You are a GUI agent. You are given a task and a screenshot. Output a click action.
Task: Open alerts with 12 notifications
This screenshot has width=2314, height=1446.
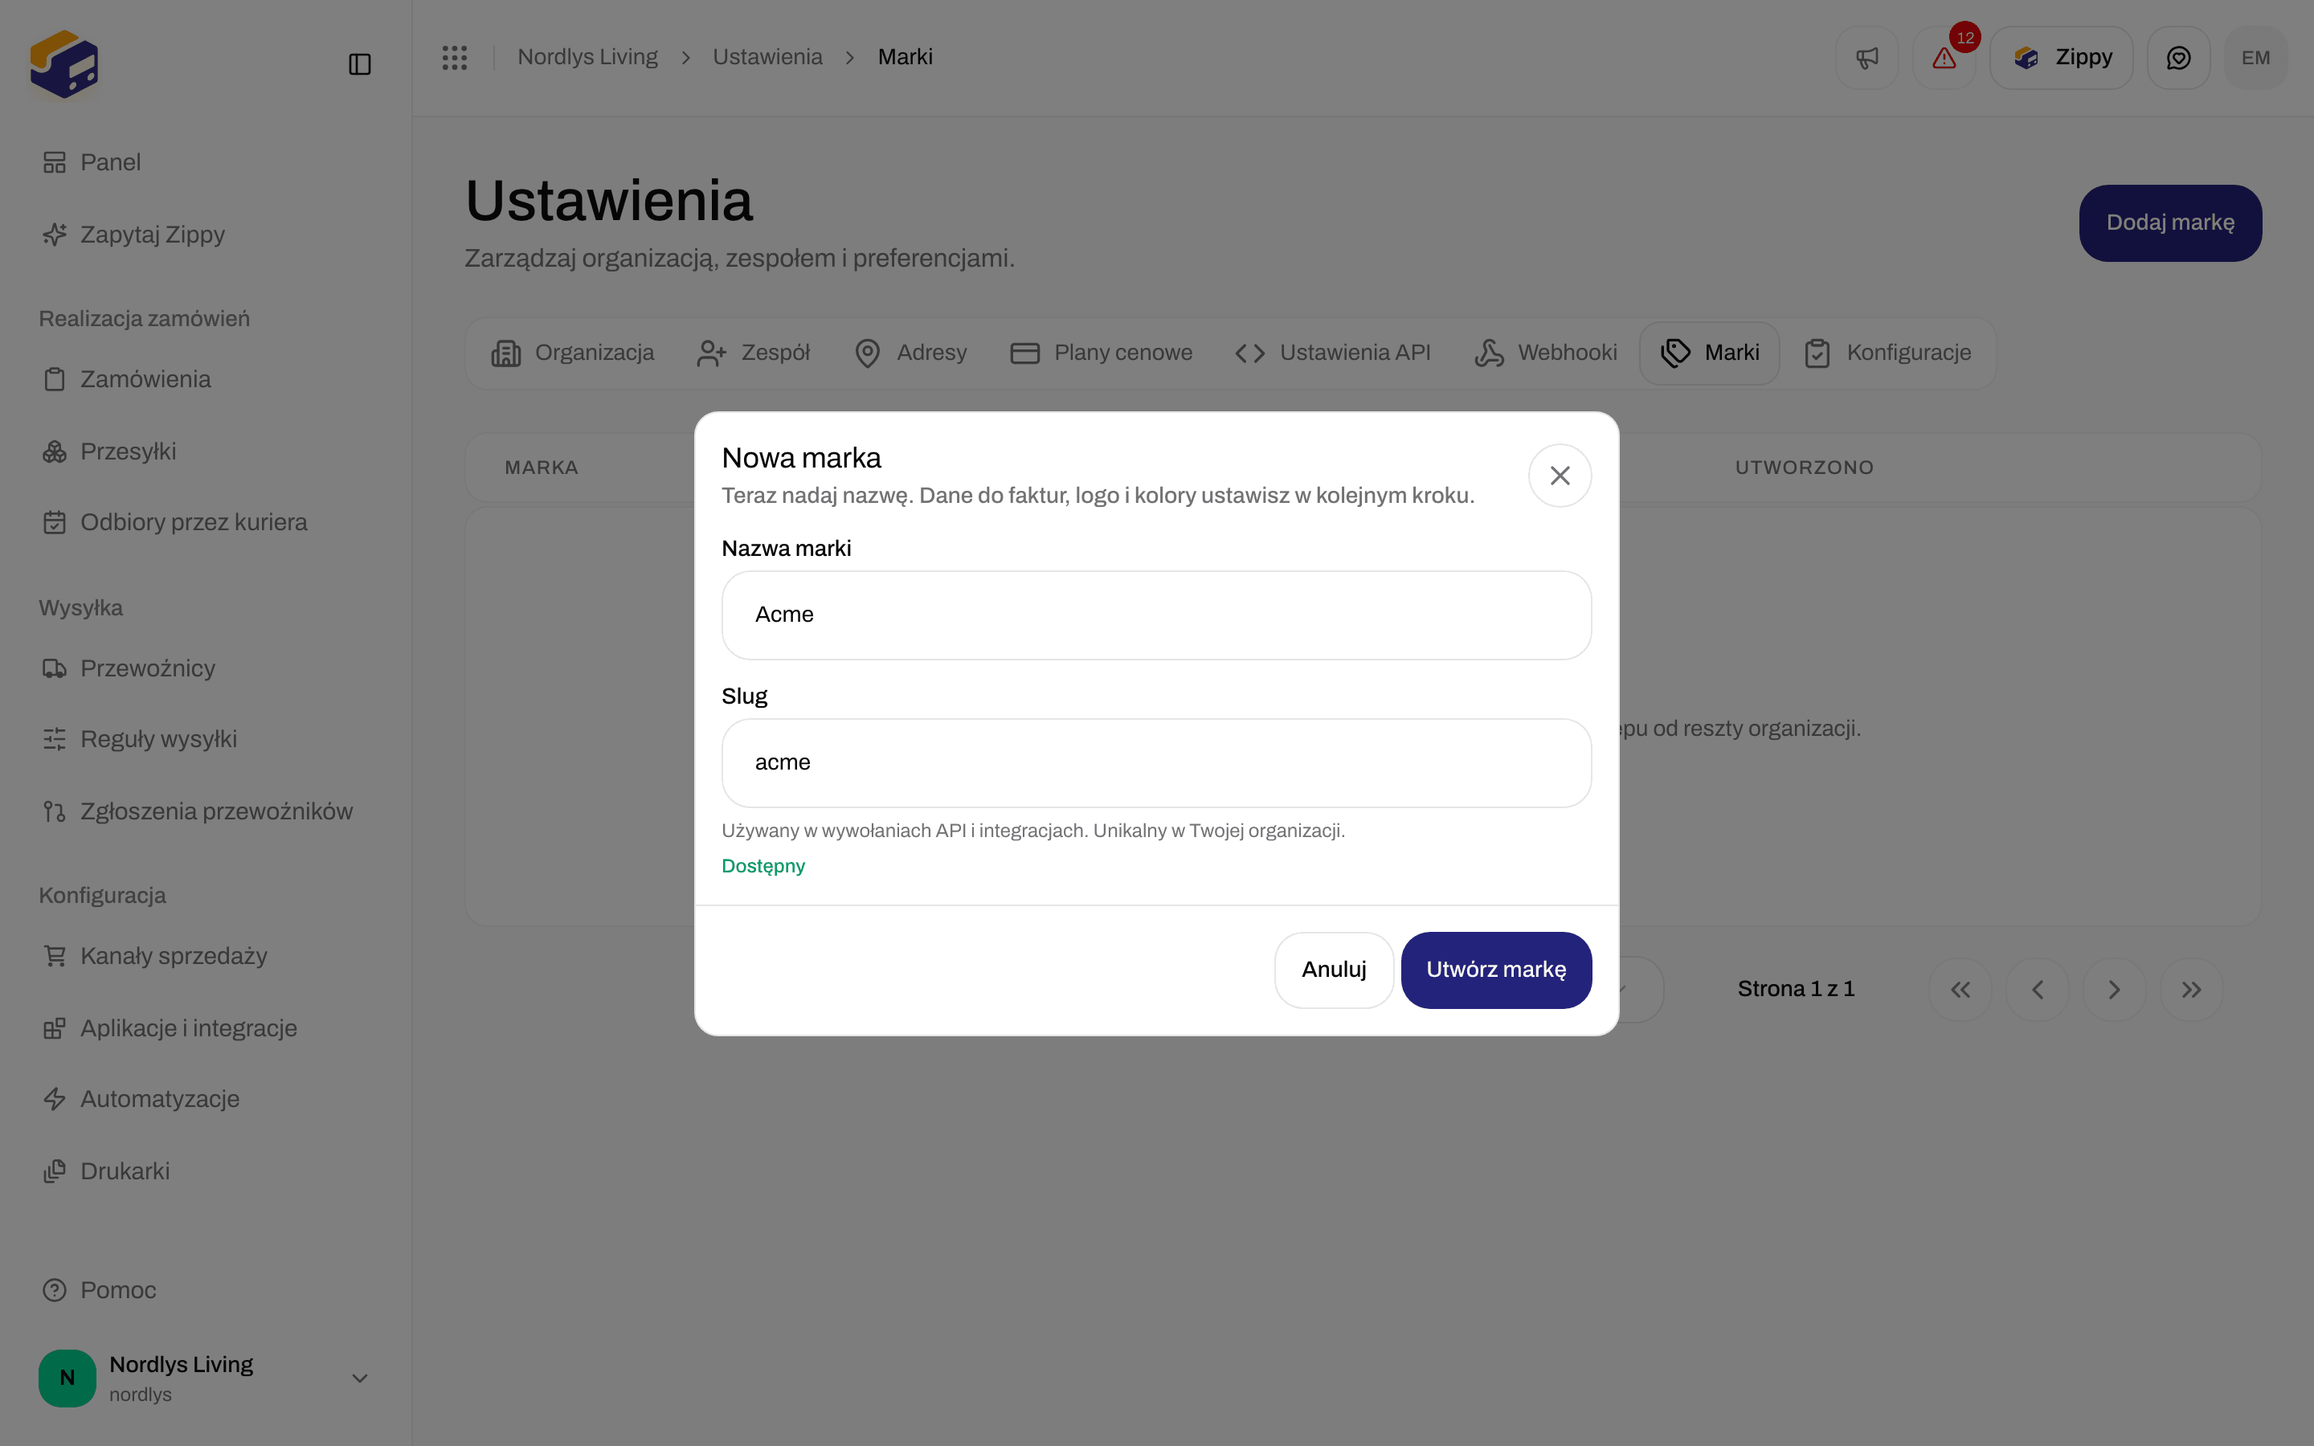1944,59
